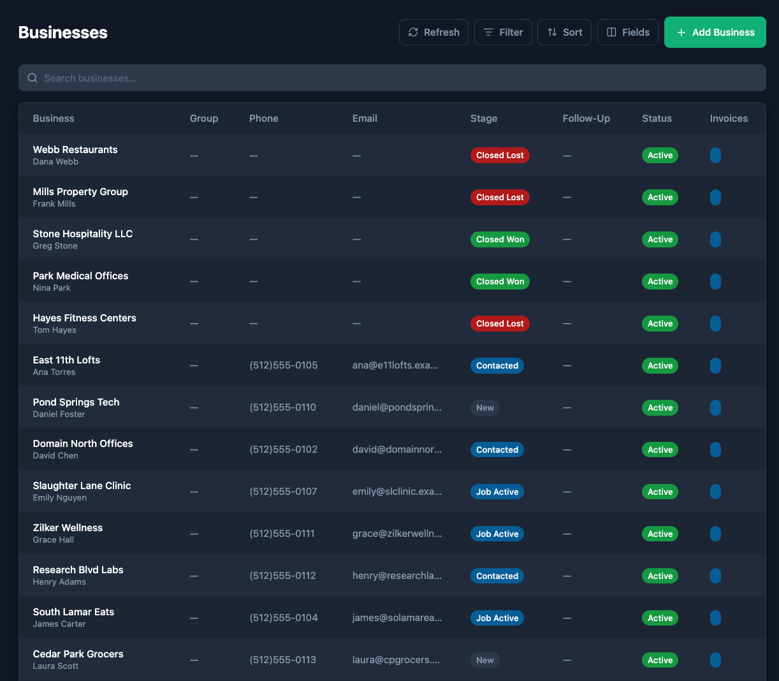Open Webb Restaurants business row
The width and height of the screenshot is (779, 681).
click(x=392, y=155)
